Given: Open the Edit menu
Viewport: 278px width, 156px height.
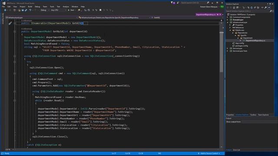Looking at the screenshot, I should [9, 6].
